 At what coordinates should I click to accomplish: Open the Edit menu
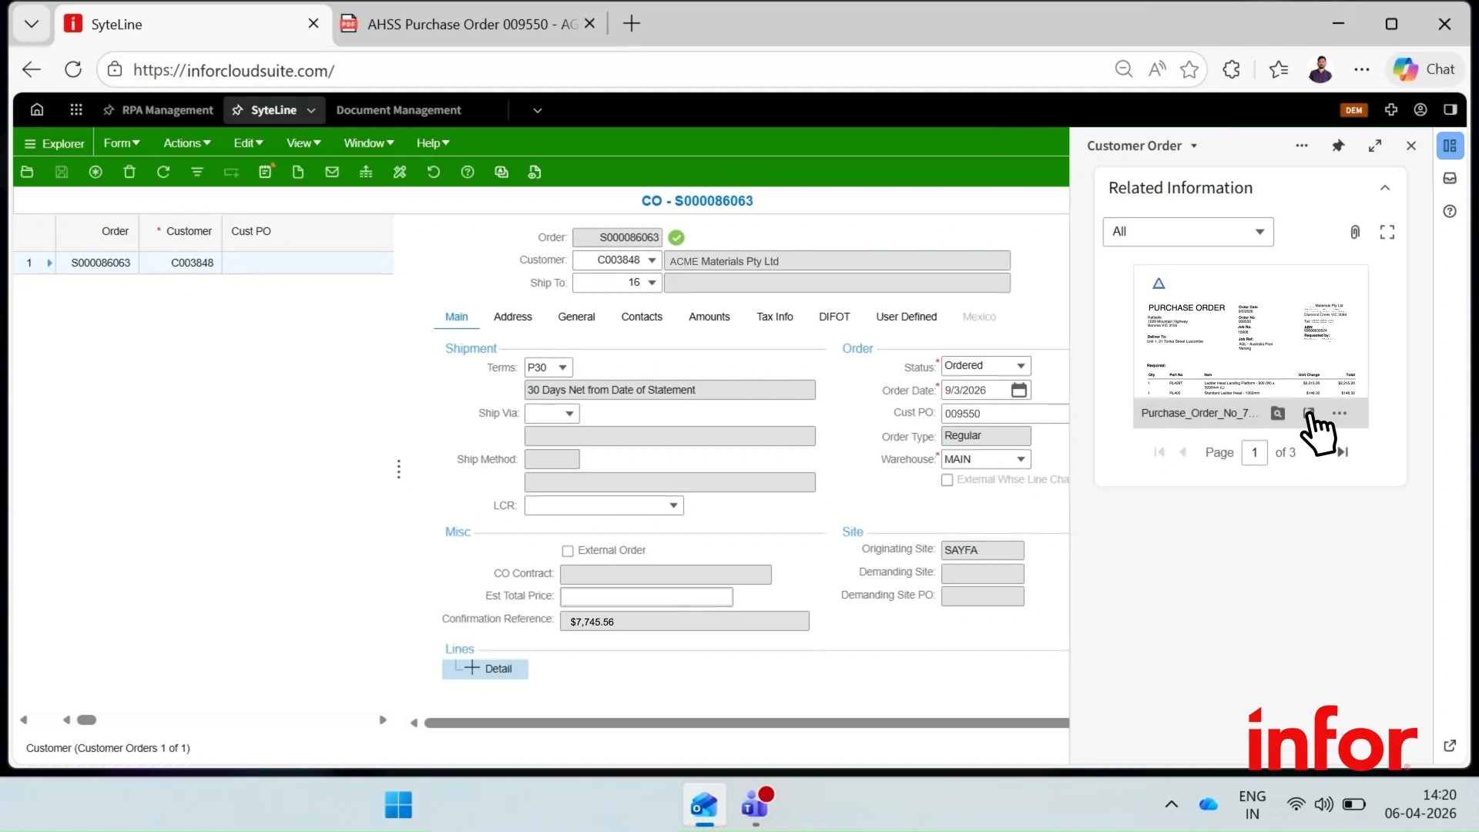click(x=249, y=143)
